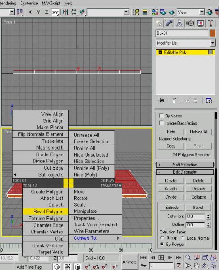The width and height of the screenshot is (219, 270).
Task: Select By Polygon extrusion type radio
Action: 162,244
